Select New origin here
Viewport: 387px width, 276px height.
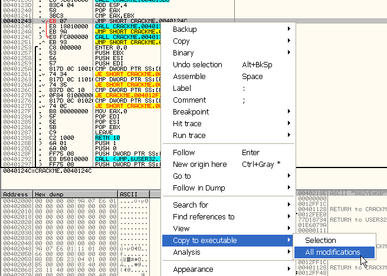pyautogui.click(x=199, y=165)
